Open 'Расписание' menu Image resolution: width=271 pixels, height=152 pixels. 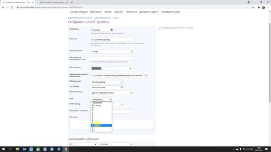pyautogui.click(x=131, y=12)
